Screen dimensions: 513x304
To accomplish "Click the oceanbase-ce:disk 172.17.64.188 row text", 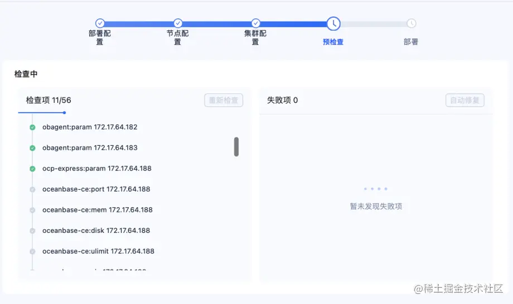I will [96, 231].
